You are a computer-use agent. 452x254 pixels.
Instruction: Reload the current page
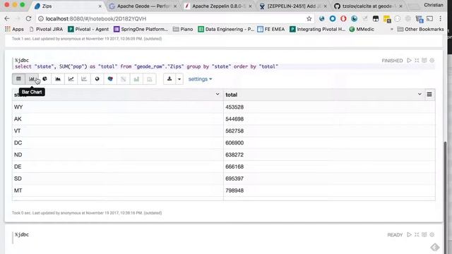click(x=28, y=18)
